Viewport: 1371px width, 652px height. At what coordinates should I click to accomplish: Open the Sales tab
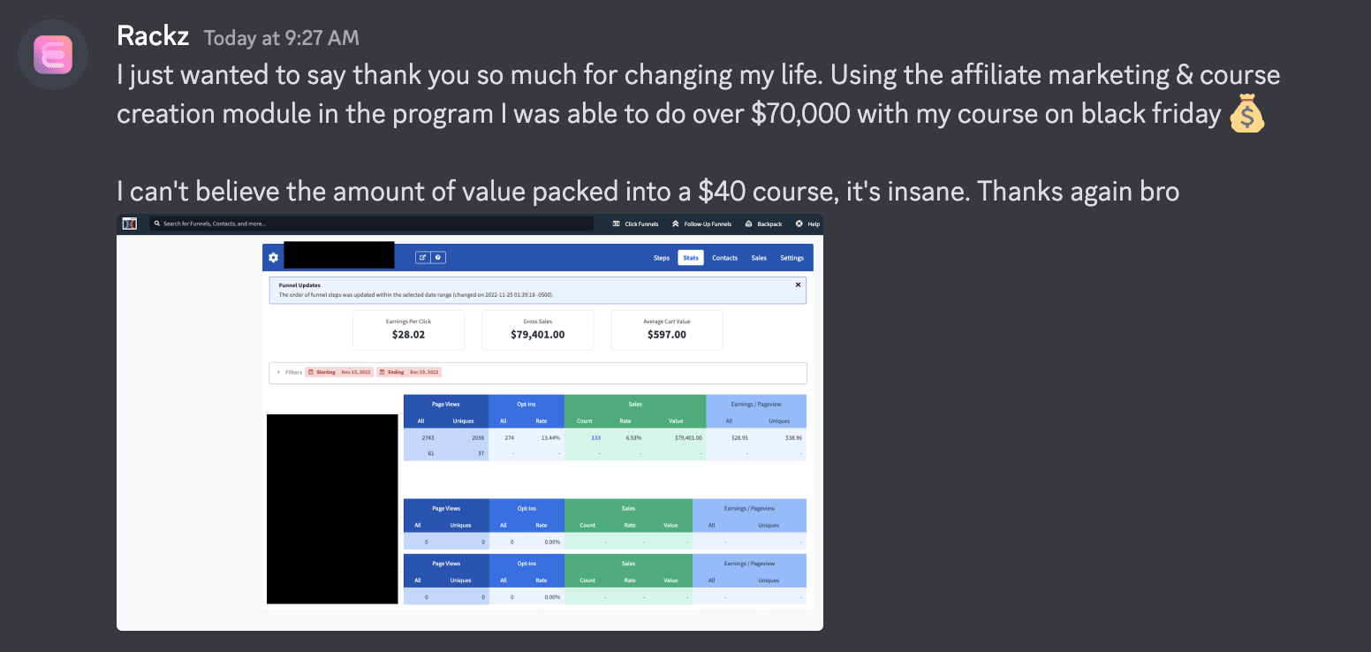pos(759,258)
